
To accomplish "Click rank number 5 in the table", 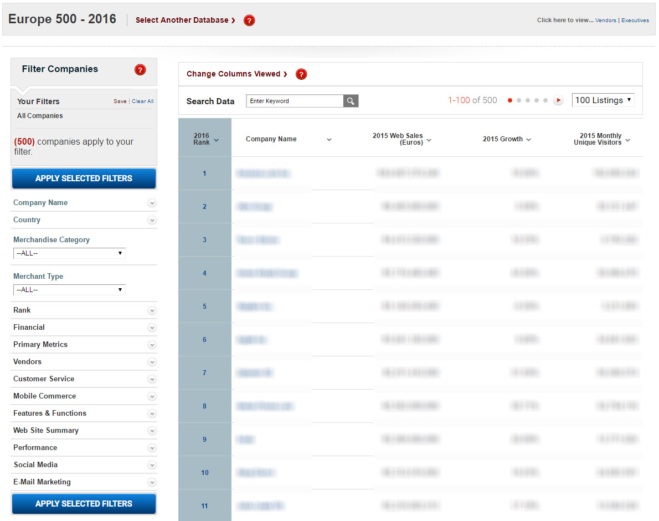I will click(x=205, y=306).
